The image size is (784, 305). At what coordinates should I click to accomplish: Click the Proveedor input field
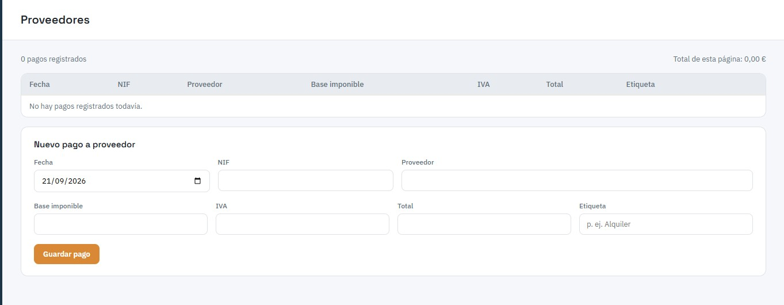[x=577, y=180]
